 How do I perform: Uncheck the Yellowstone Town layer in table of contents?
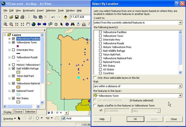point(14,42)
